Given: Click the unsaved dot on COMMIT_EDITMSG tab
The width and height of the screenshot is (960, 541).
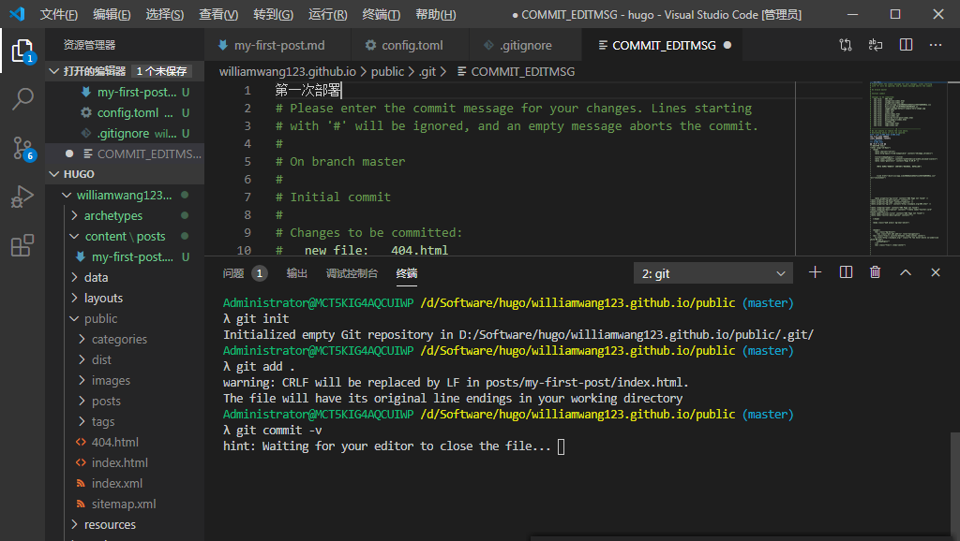Looking at the screenshot, I should coord(727,45).
